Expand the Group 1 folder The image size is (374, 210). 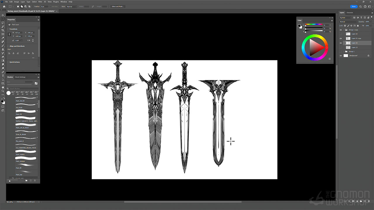344,52
